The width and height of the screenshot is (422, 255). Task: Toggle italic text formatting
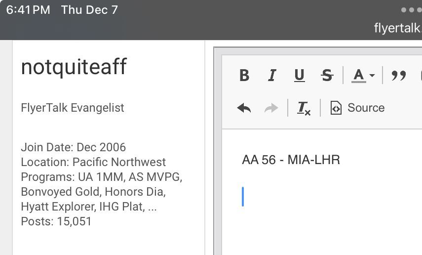(272, 75)
